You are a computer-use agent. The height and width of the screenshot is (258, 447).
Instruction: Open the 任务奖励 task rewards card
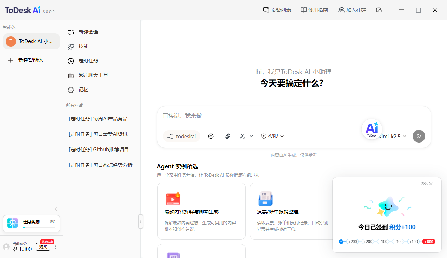click(x=32, y=224)
